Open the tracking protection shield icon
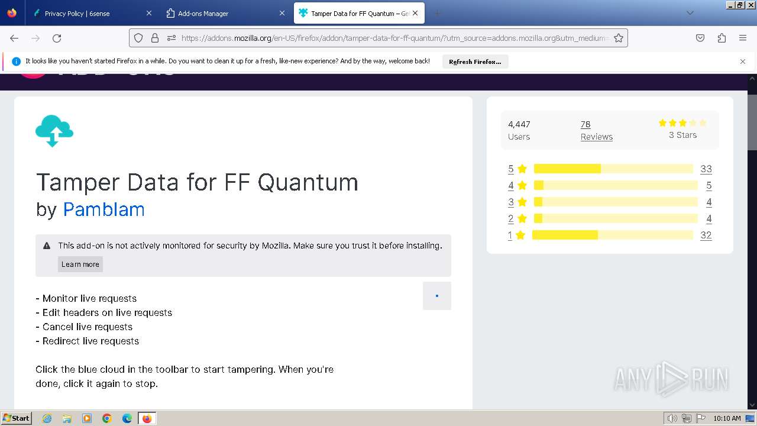This screenshot has width=757, height=426. [x=138, y=38]
